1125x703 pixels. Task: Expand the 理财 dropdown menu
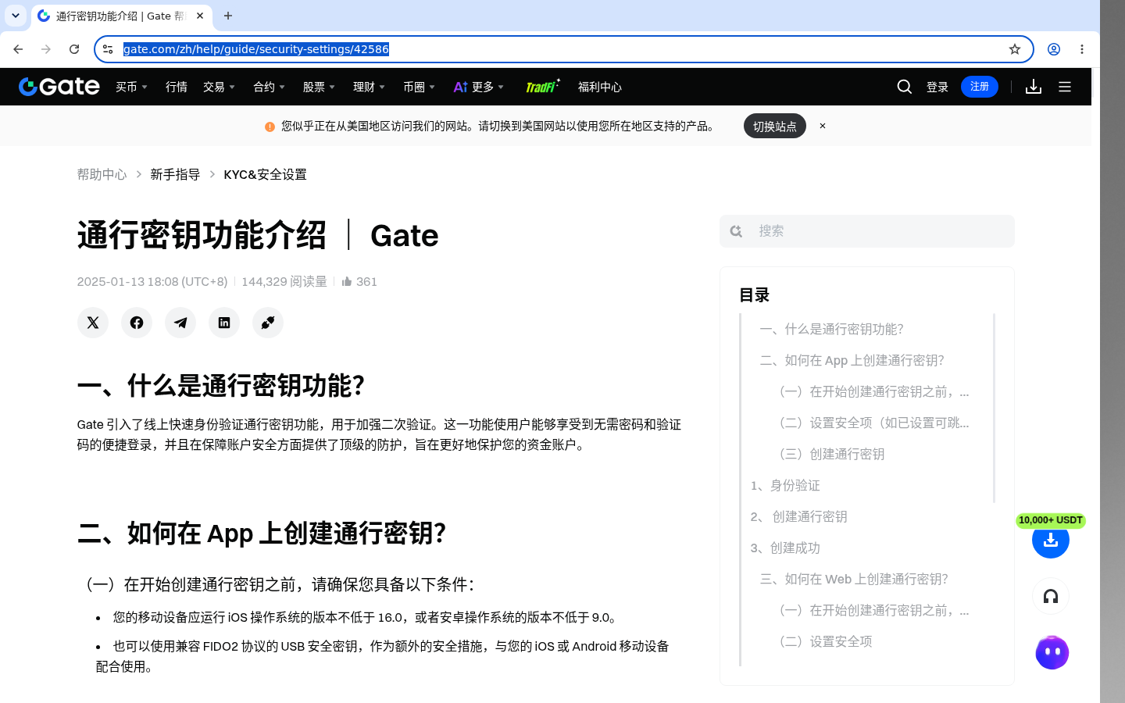pos(370,87)
